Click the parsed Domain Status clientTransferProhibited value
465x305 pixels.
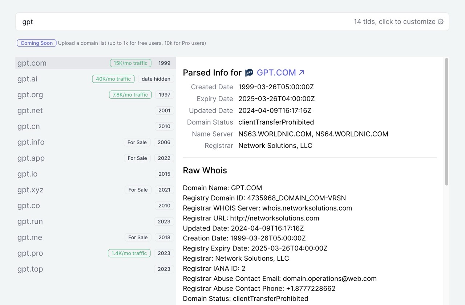point(276,122)
